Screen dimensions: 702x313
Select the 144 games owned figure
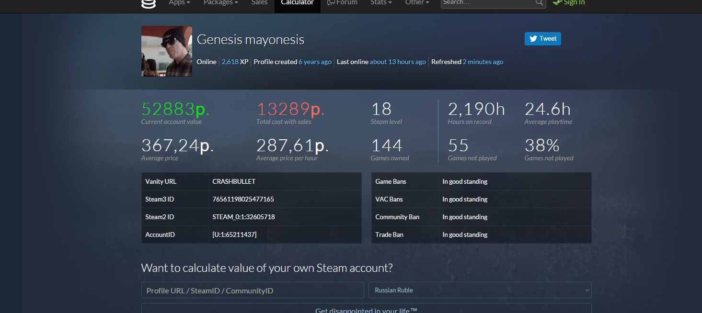(386, 145)
